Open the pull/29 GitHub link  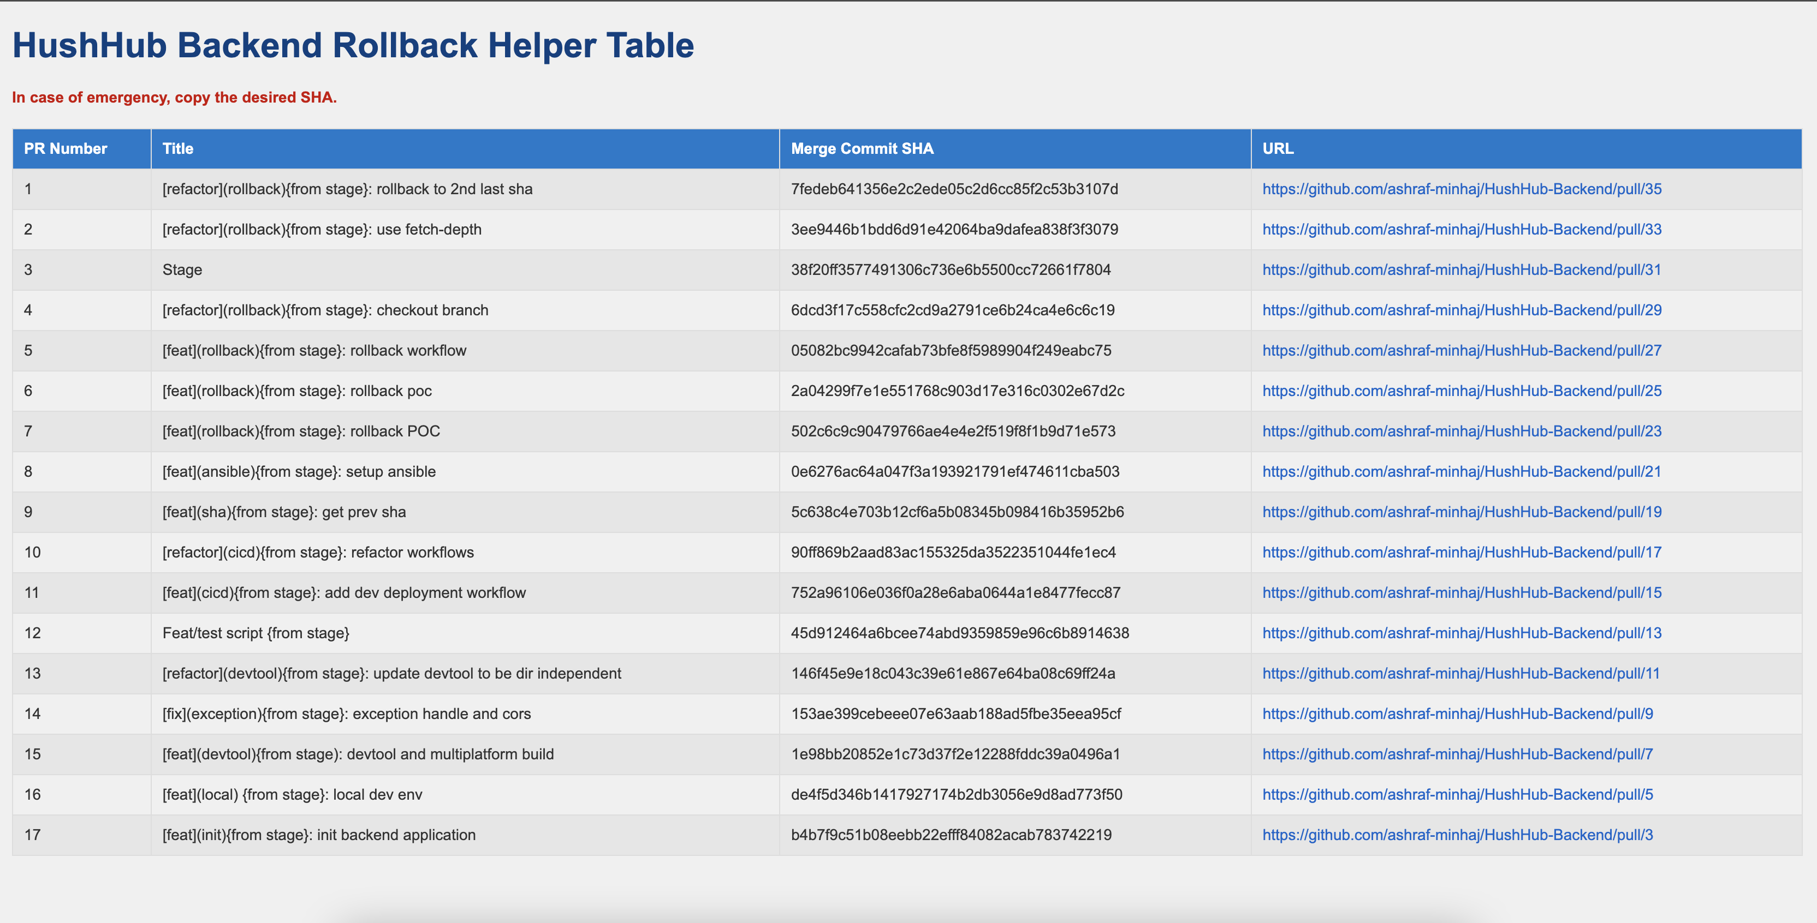1462,310
